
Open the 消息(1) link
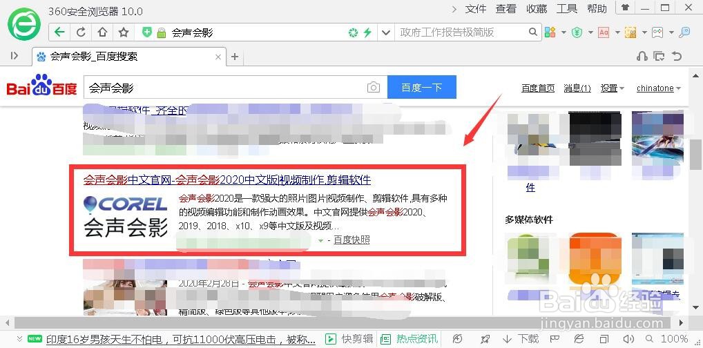click(x=577, y=88)
